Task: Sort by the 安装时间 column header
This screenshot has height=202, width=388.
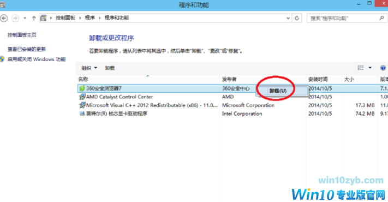Action: (318, 79)
